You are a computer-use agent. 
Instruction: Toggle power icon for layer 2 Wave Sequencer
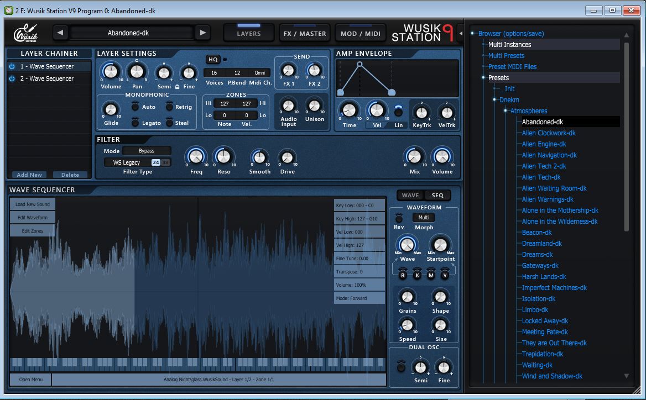click(x=12, y=78)
